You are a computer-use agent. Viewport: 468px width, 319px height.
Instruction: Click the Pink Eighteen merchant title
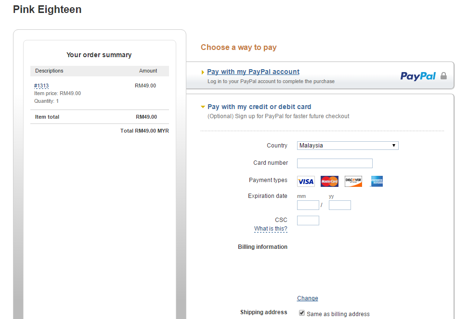tap(47, 10)
